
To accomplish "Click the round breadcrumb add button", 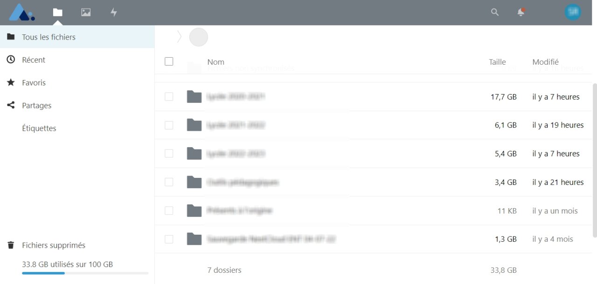I will (198, 37).
